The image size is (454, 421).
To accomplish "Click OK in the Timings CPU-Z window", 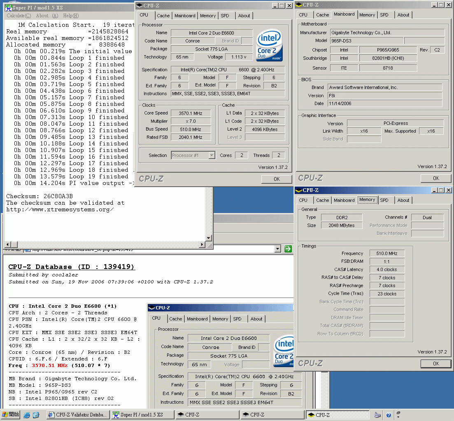I will coord(436,364).
